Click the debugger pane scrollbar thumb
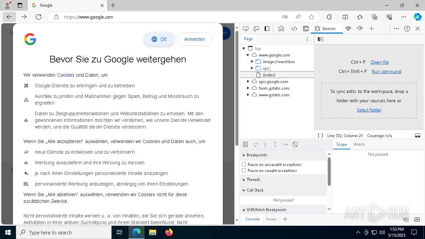This screenshot has width=425, height=239. click(329, 172)
